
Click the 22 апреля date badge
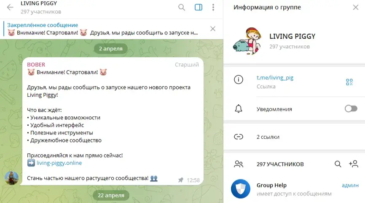111,195
